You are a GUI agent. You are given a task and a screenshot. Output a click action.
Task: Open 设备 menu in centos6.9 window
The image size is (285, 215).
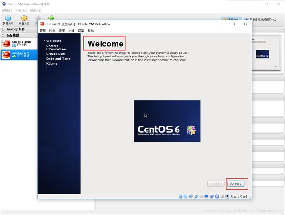(81, 31)
